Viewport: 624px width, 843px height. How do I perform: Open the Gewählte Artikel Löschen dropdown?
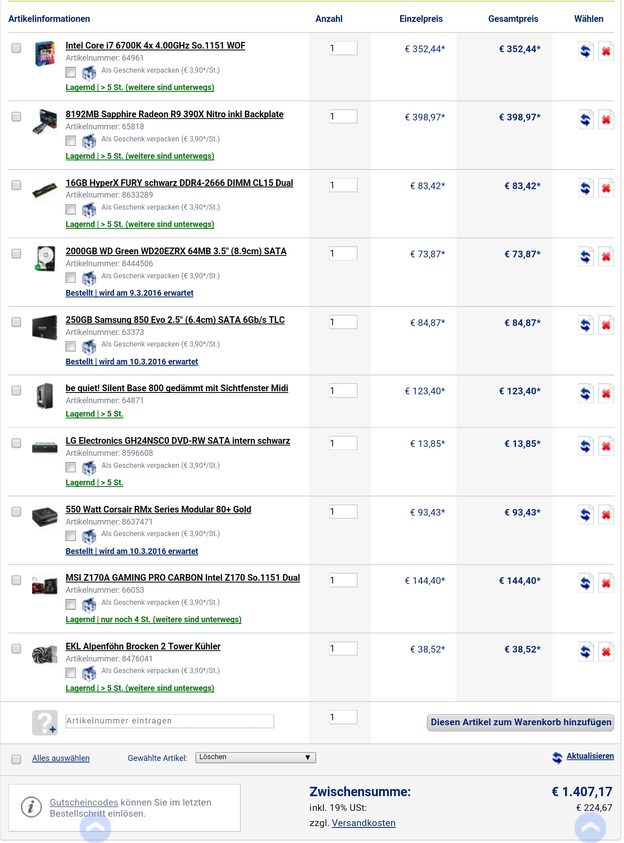[x=256, y=757]
